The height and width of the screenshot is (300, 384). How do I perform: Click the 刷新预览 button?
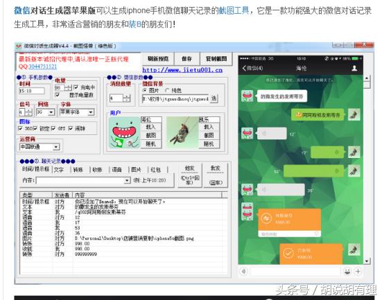coord(158,59)
